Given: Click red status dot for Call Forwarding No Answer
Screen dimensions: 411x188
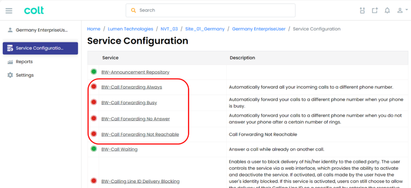Looking at the screenshot, I should (94, 118).
